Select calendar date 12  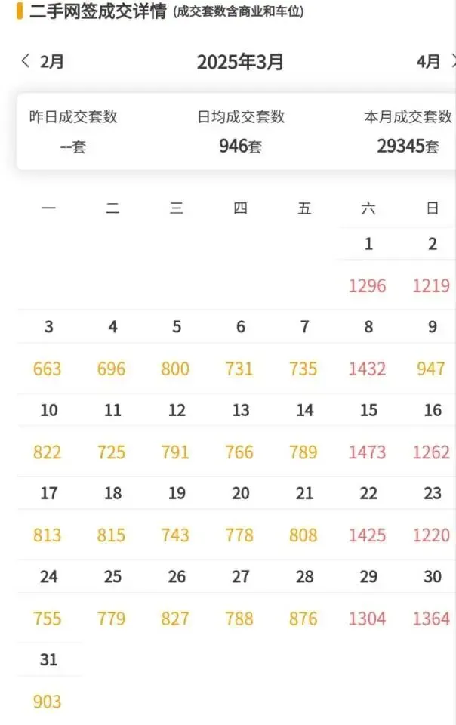[x=177, y=410]
